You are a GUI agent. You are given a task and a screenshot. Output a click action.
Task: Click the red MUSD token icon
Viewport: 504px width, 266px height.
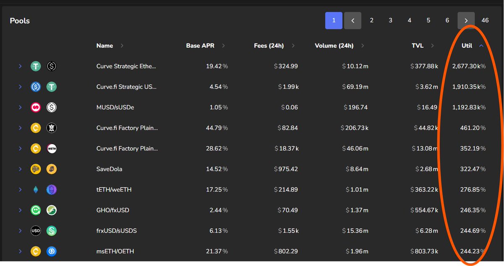click(36, 107)
